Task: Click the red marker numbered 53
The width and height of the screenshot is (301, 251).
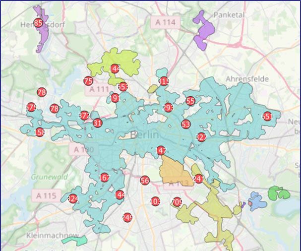Action: (186, 124)
